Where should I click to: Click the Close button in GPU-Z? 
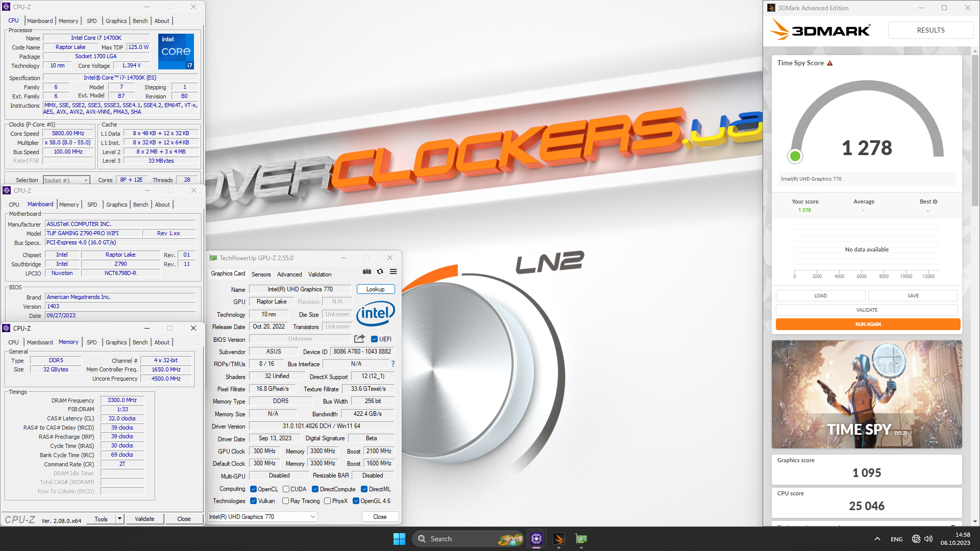(x=380, y=517)
